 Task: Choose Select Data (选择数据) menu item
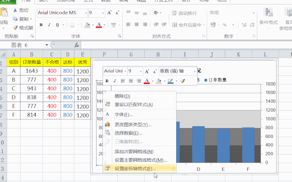pos(139,133)
